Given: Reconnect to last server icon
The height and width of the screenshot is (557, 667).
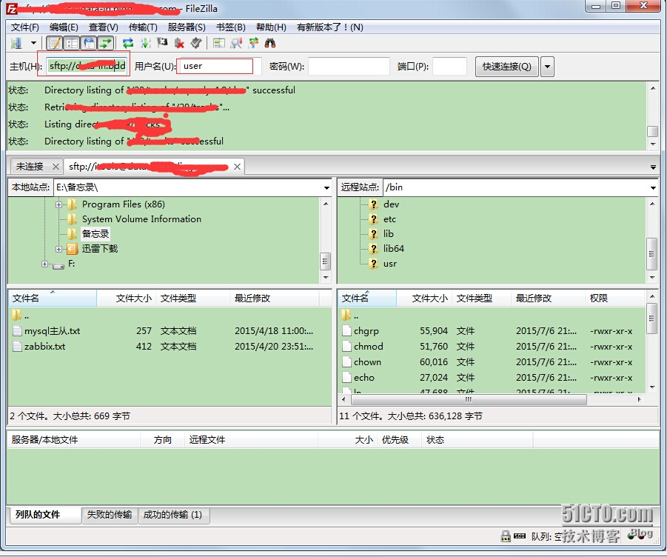Looking at the screenshot, I should [x=195, y=43].
